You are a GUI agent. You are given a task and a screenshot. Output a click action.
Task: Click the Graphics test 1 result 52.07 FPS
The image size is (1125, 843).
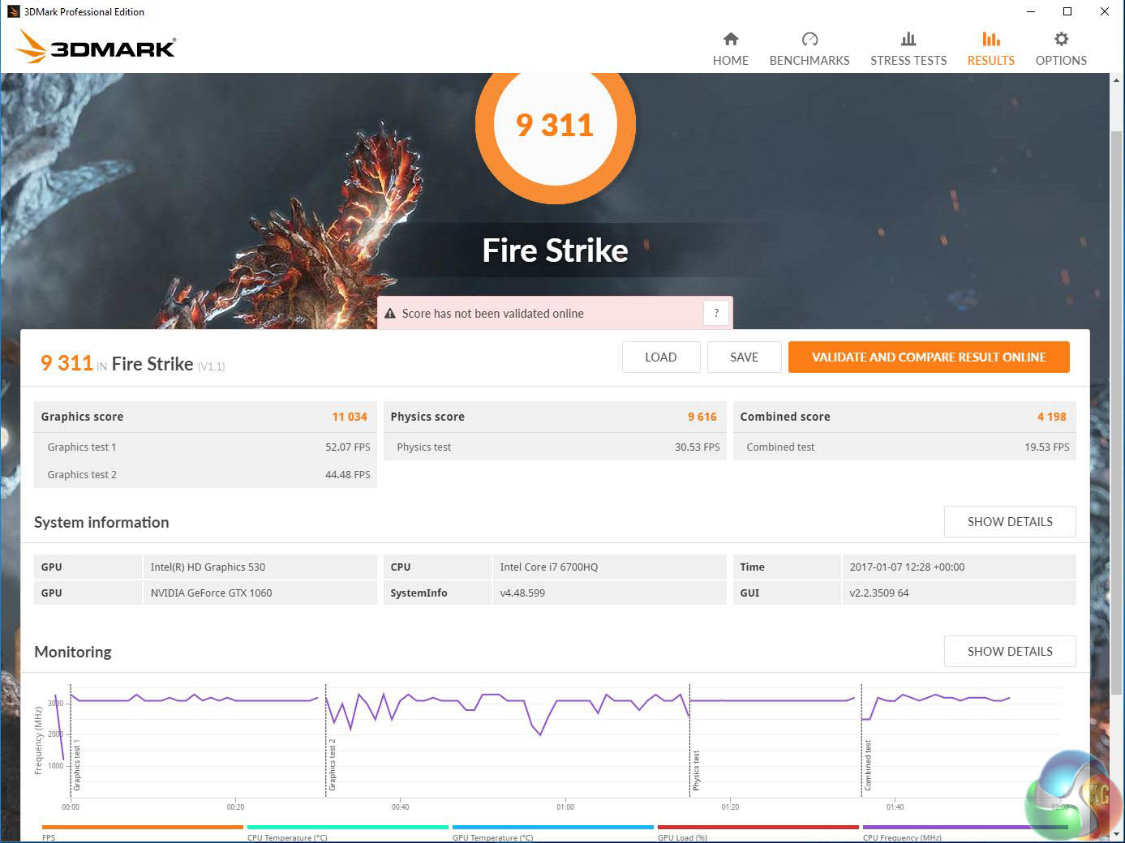point(348,447)
